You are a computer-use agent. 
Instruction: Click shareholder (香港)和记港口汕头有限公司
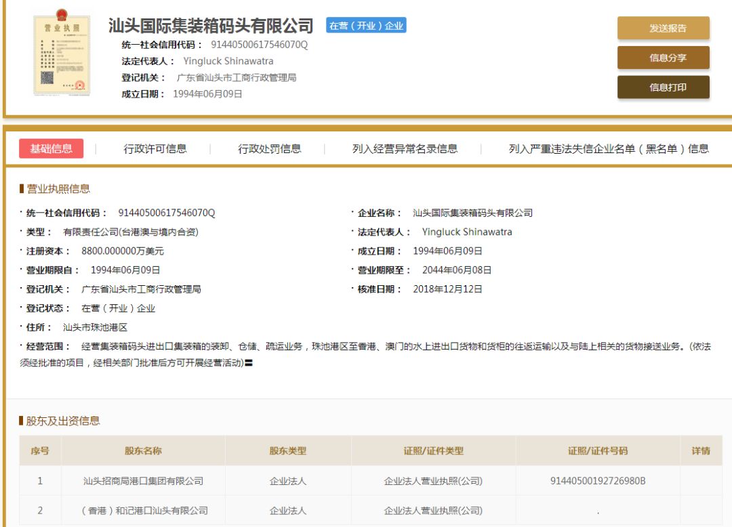click(144, 511)
